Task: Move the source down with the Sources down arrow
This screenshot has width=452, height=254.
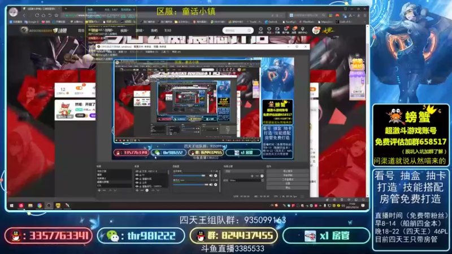Action: click(158, 190)
